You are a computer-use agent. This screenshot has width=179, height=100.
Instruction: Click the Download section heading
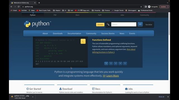[x=66, y=89]
